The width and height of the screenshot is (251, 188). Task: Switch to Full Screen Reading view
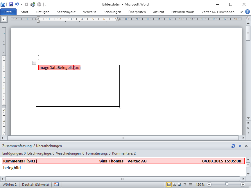point(174,185)
